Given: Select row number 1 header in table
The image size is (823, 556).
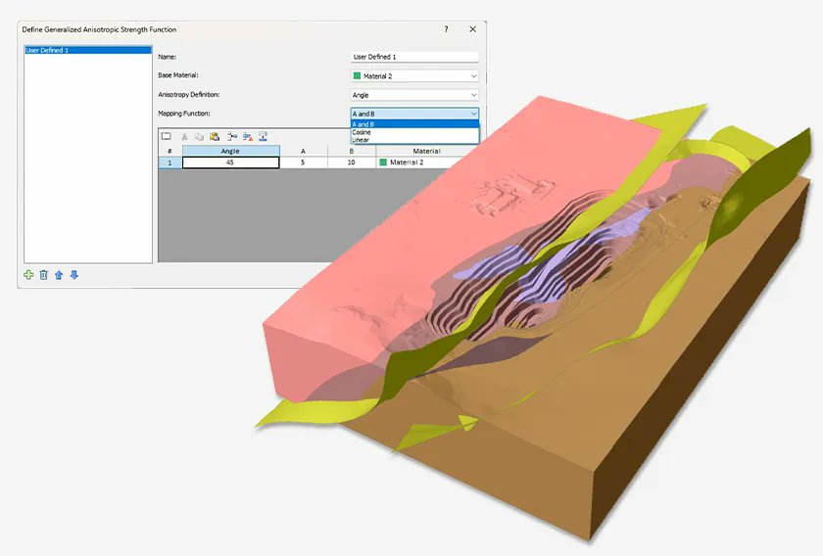Looking at the screenshot, I should click(169, 162).
